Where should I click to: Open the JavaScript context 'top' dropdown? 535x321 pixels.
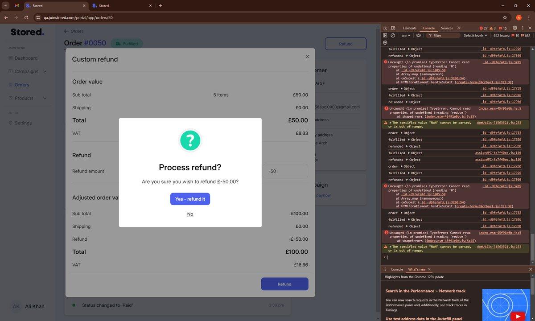click(406, 36)
